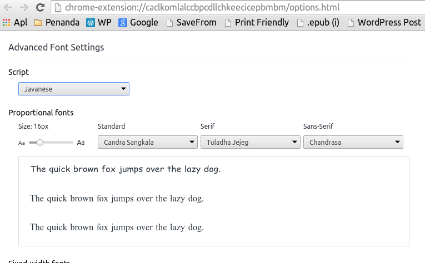
Task: Open the SaveFrom bookmark
Action: (x=191, y=22)
